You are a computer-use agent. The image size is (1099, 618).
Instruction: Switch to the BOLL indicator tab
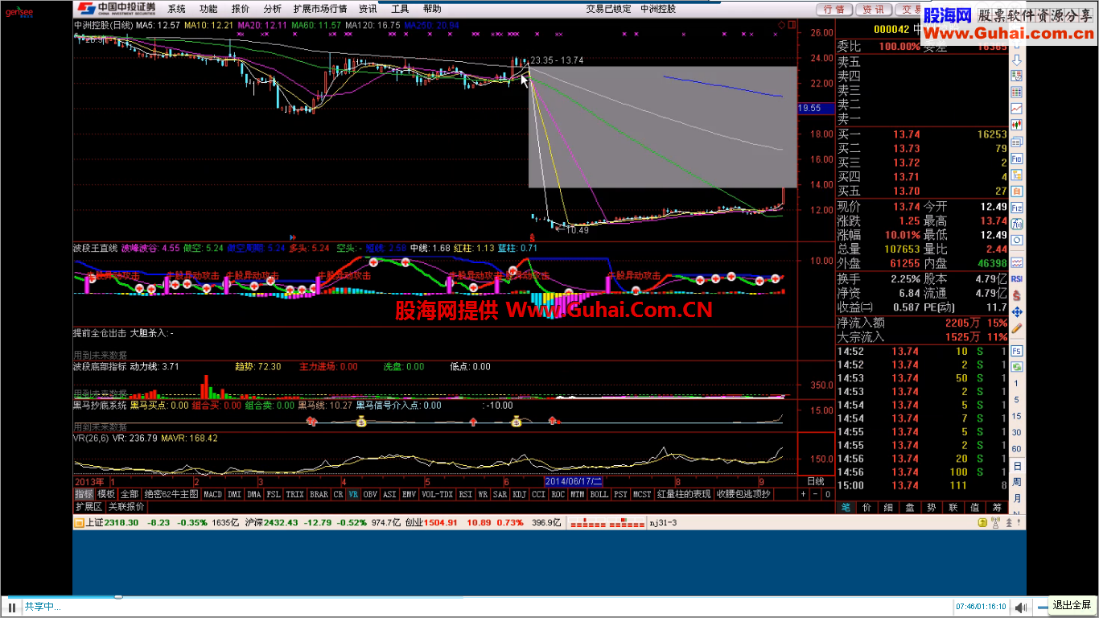(x=599, y=494)
